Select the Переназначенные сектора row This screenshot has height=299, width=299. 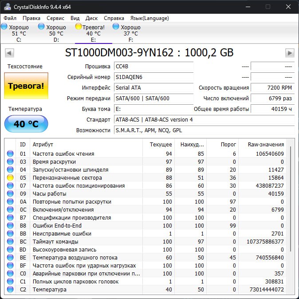click(146, 177)
